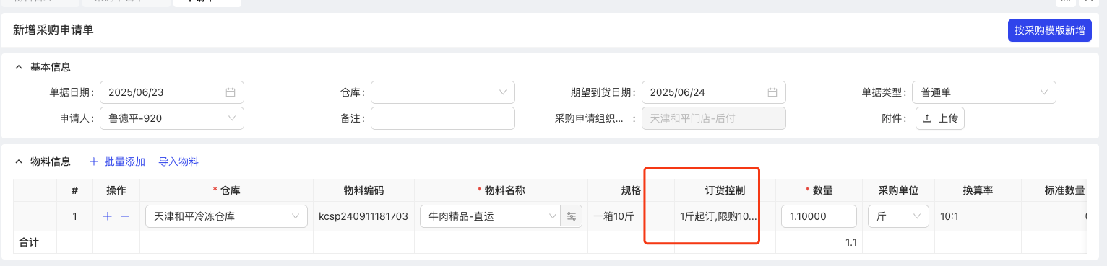Viewport: 1107px width, 266px height.
Task: Click the 上传 attachment upload button
Action: (x=940, y=118)
